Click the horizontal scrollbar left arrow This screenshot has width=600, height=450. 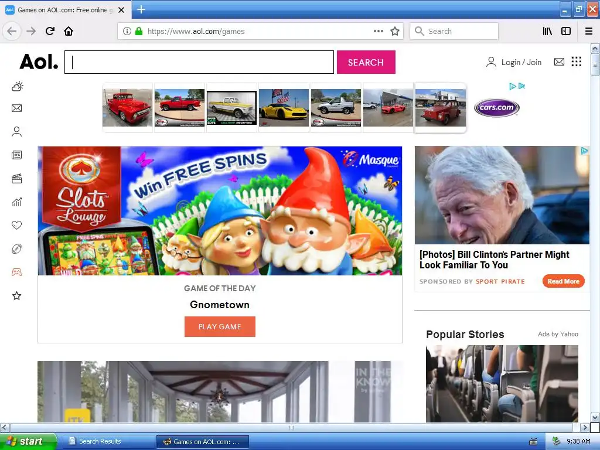tap(5, 427)
